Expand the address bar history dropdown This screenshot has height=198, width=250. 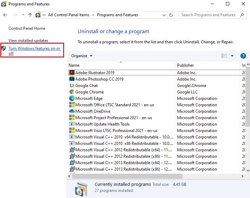click(x=164, y=15)
